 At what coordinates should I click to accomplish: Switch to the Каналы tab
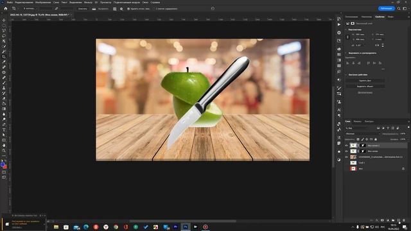click(x=357, y=121)
